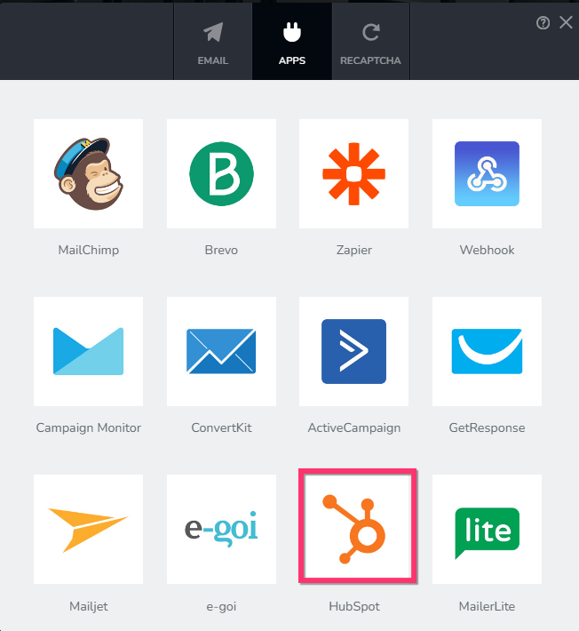Open the reCAPTCHA tab

[x=370, y=42]
